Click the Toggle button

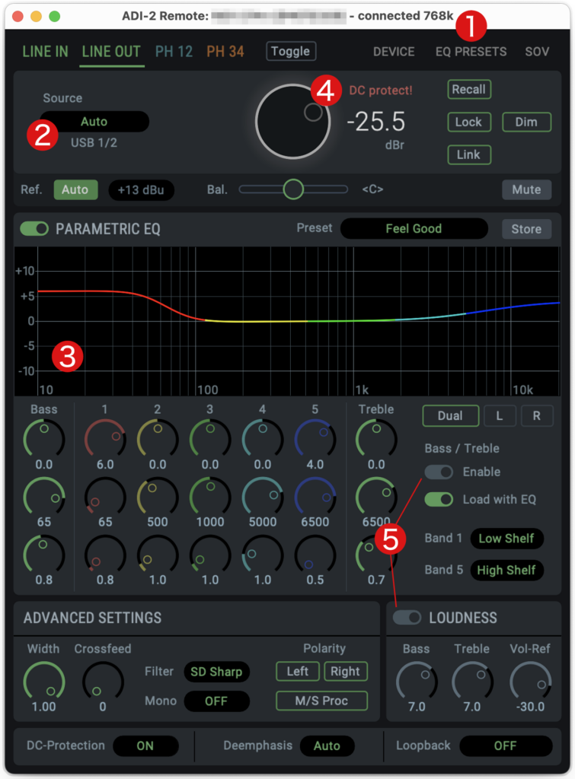291,51
